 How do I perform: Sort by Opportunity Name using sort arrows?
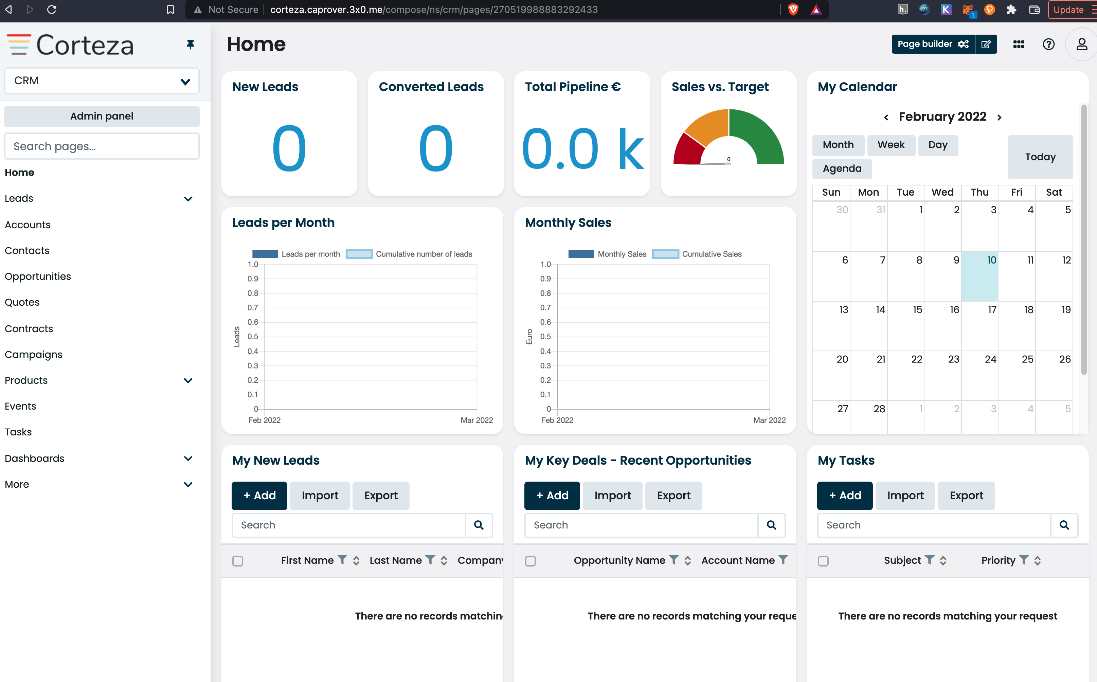(x=687, y=561)
